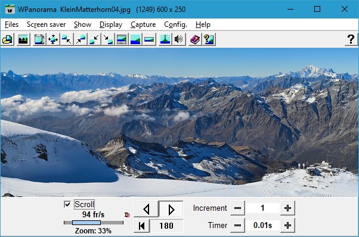
Task: Increase Timer with the plus button
Action: click(287, 225)
